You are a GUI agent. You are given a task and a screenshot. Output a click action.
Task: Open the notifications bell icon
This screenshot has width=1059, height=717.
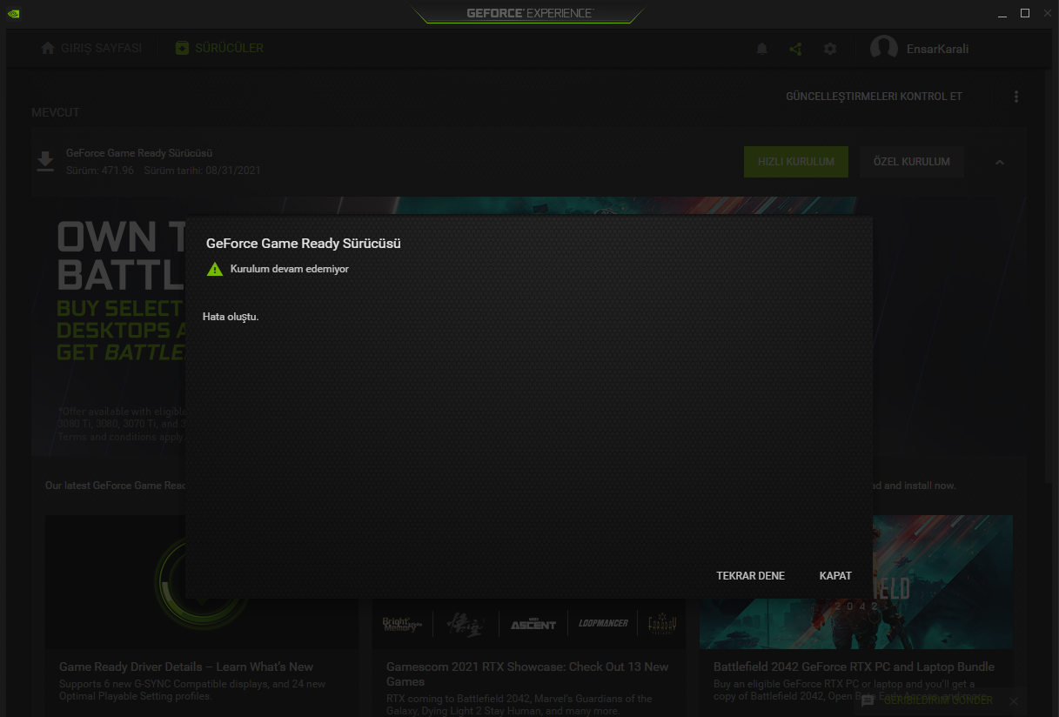click(762, 49)
